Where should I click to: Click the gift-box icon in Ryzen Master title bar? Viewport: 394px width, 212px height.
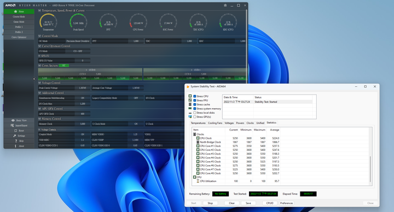tap(225, 5)
